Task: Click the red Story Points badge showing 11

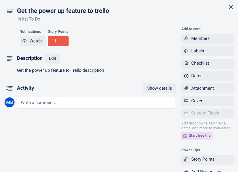Action: tap(58, 41)
